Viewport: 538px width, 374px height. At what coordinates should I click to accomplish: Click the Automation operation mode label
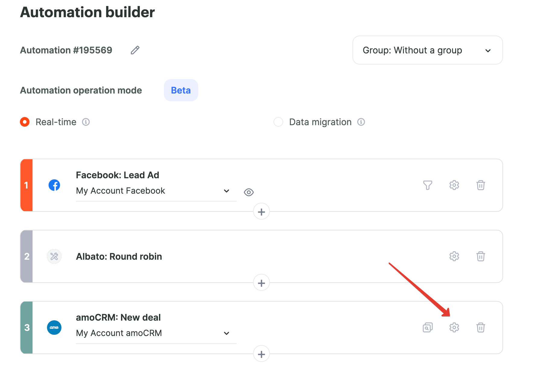click(81, 90)
